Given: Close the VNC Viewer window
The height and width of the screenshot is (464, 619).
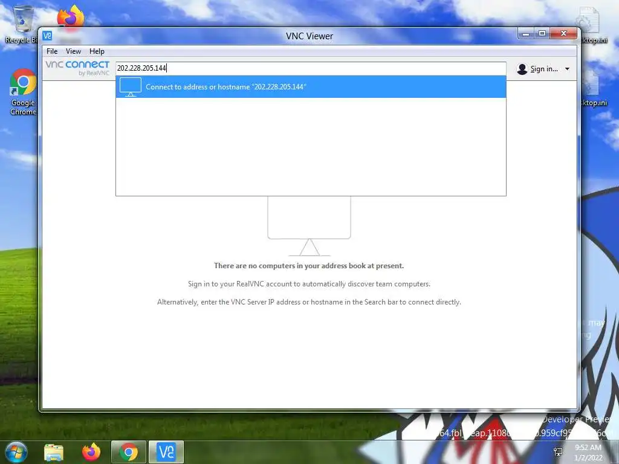Looking at the screenshot, I should [563, 34].
